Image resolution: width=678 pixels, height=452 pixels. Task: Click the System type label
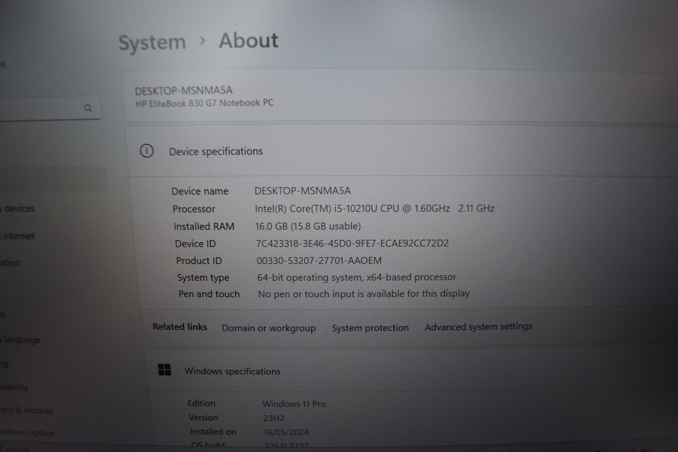point(203,278)
